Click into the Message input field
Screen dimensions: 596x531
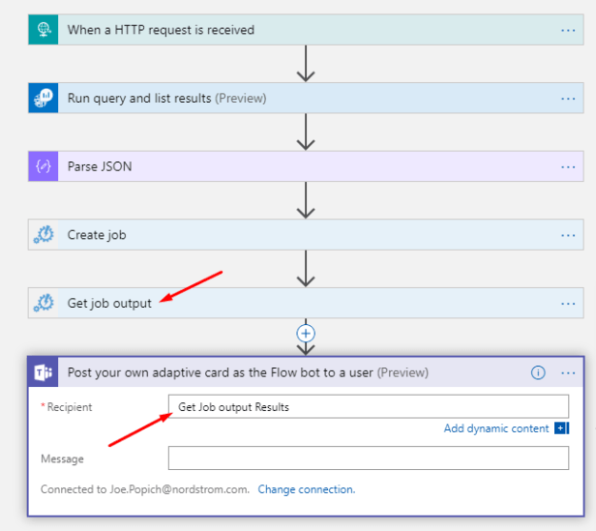pos(368,458)
